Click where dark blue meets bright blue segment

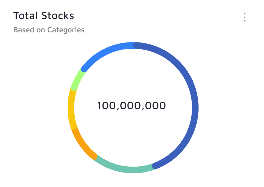pyautogui.click(x=135, y=45)
